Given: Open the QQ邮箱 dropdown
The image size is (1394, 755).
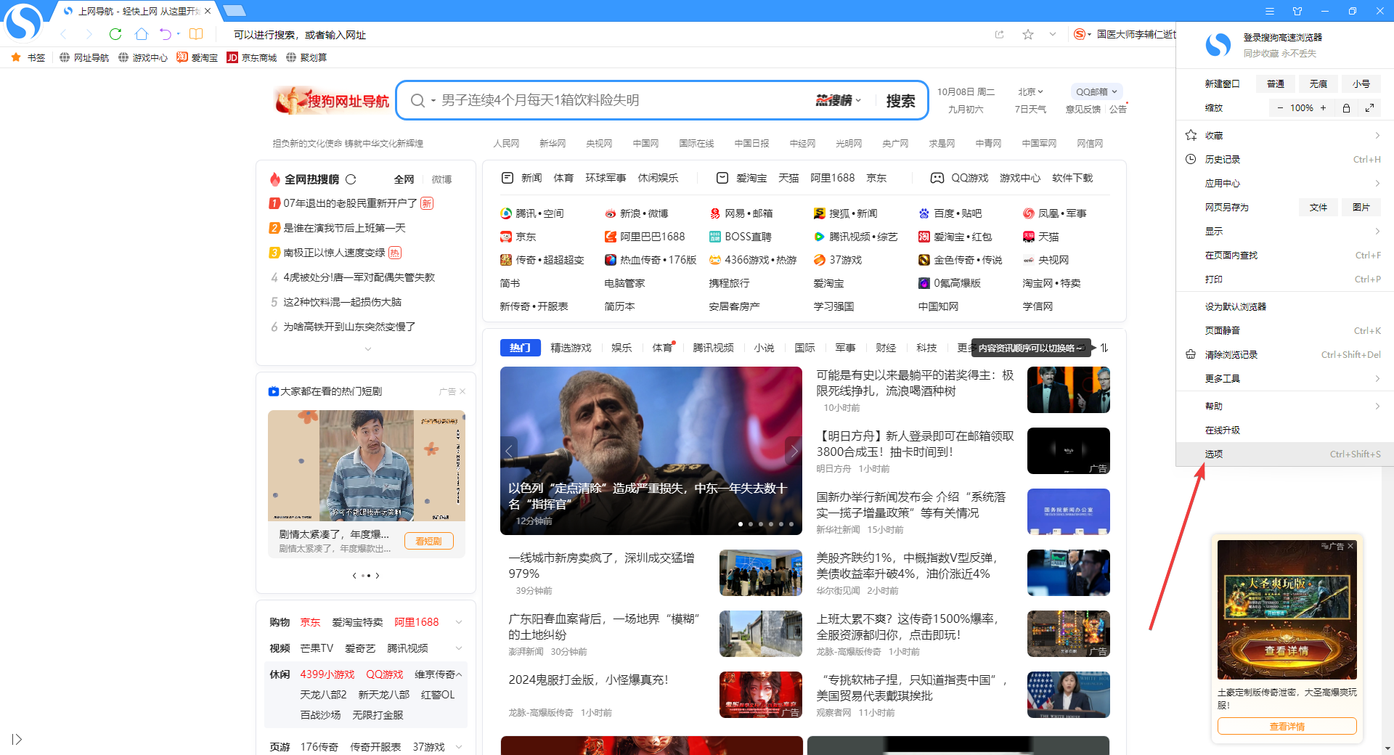Looking at the screenshot, I should (1096, 91).
